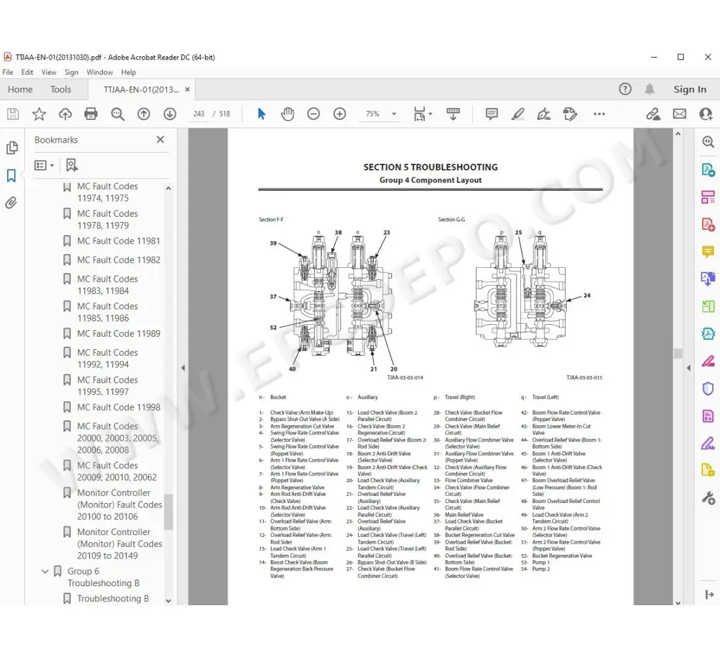Collapse the Group 6 Troubleshooting B bookmark
Image resolution: width=720 pixels, height=655 pixels.
pos(45,571)
